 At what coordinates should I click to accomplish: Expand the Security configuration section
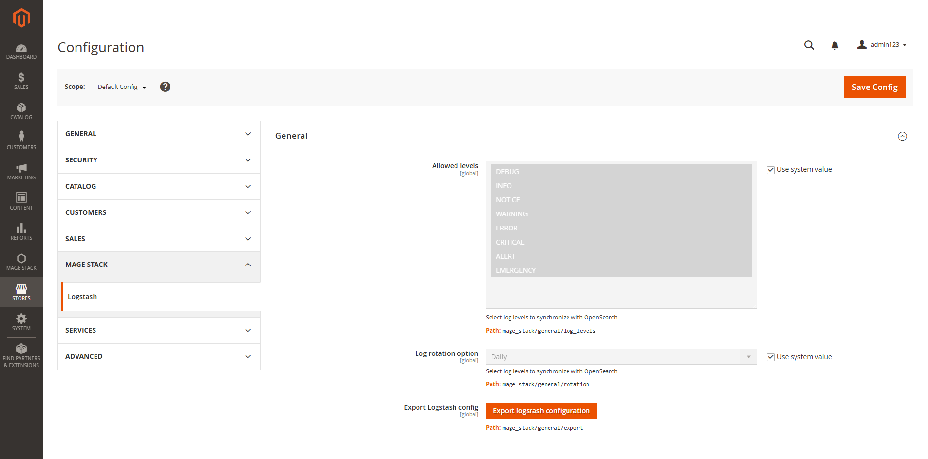coord(159,160)
